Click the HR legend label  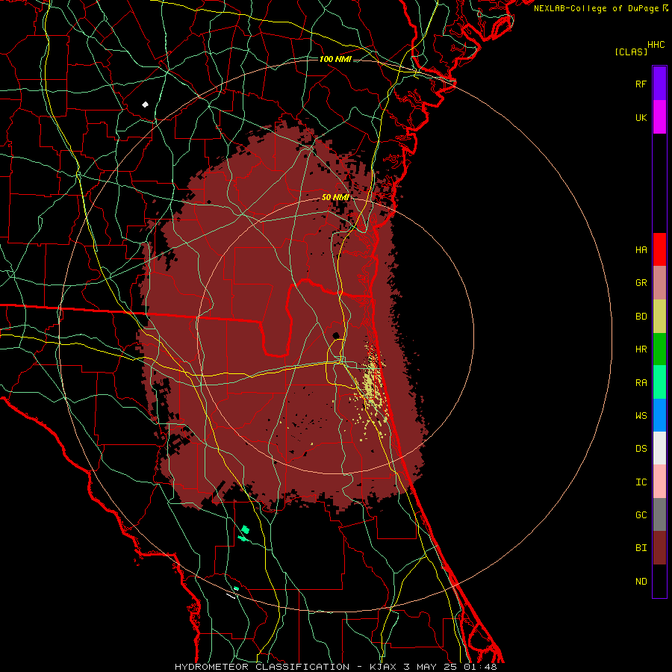[641, 349]
